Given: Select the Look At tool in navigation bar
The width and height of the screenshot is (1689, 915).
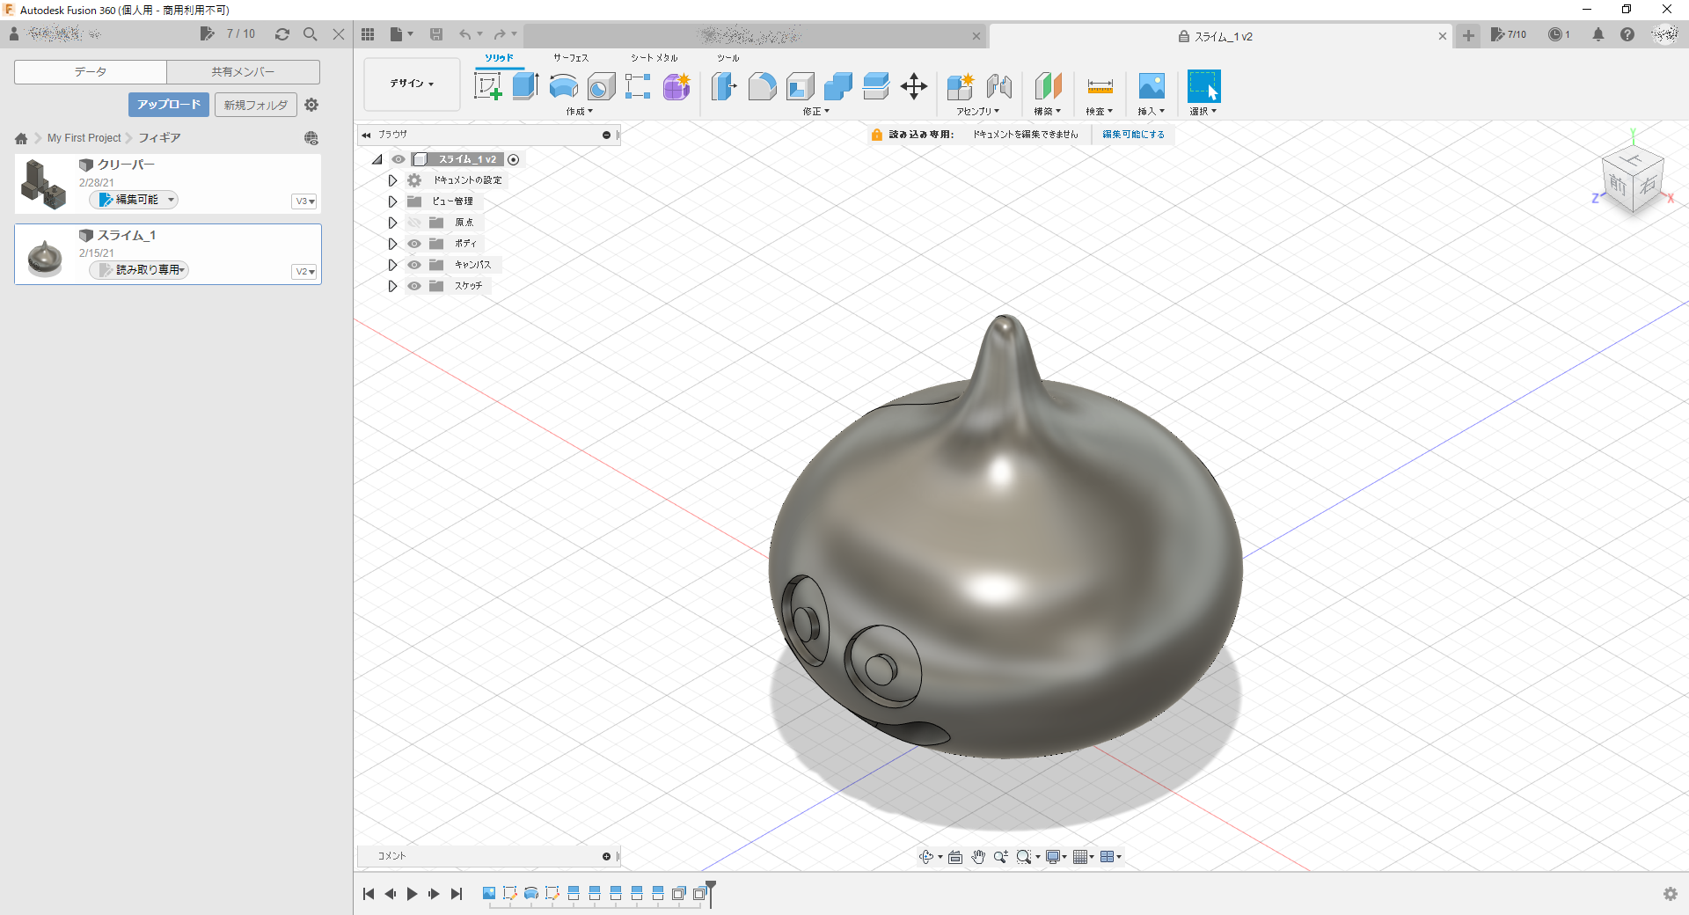Looking at the screenshot, I should (955, 857).
